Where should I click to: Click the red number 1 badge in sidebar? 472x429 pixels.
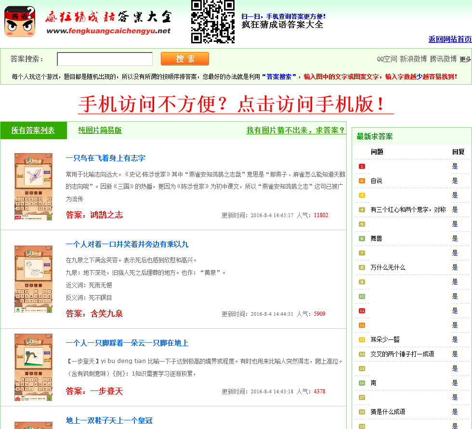(362, 167)
